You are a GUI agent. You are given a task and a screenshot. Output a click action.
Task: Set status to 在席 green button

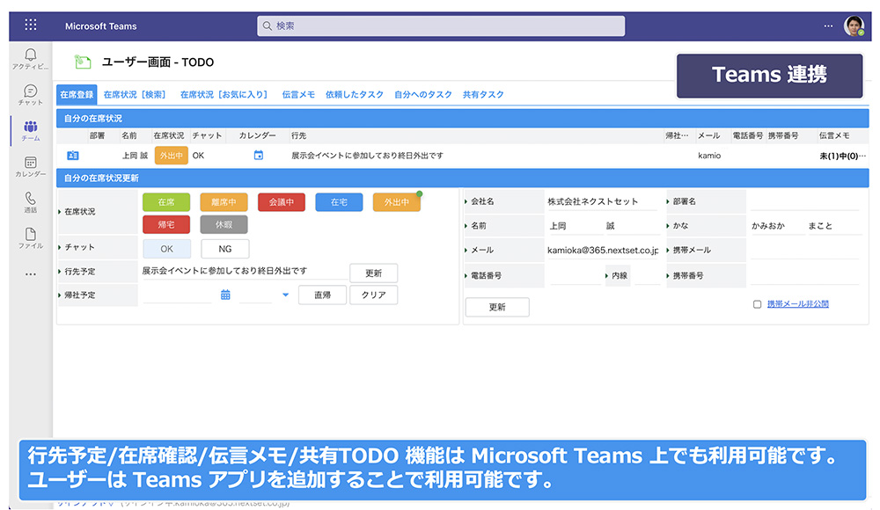(166, 202)
